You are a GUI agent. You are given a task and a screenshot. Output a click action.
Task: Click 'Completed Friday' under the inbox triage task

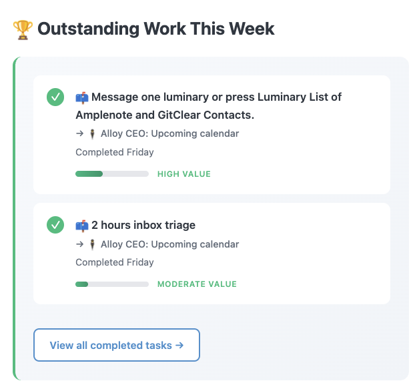click(115, 262)
